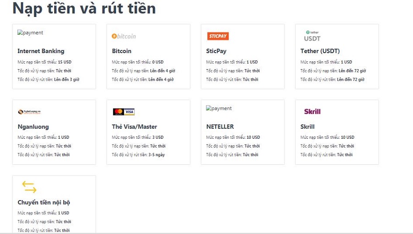This screenshot has height=234, width=413.
Task: Open the Tether (USDT) title
Action: [x=320, y=51]
